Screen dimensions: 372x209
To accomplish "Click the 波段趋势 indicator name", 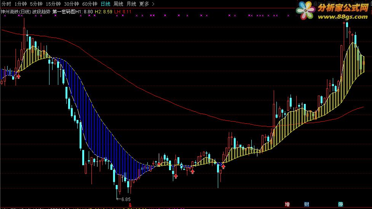I will click(41, 12).
